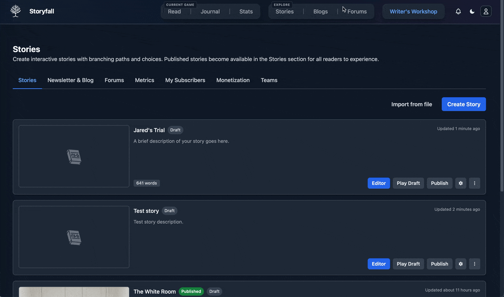This screenshot has width=504, height=297.
Task: Open Forums in the Explore nav
Action: click(357, 12)
